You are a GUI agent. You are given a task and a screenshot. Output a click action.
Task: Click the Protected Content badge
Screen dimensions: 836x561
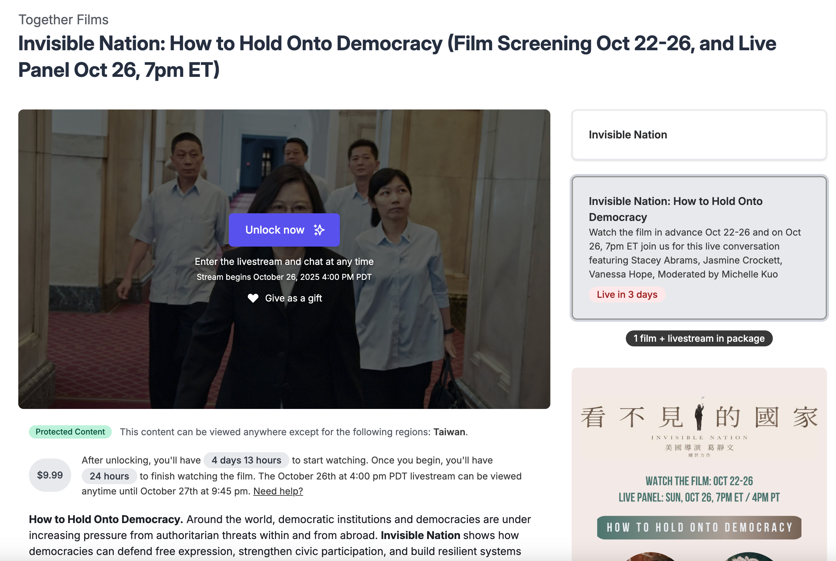(70, 432)
